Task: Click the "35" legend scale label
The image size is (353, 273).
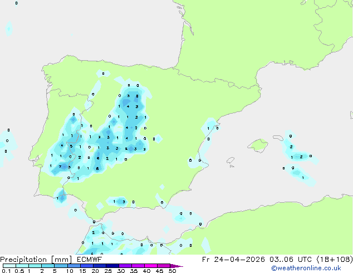Action: (134, 271)
